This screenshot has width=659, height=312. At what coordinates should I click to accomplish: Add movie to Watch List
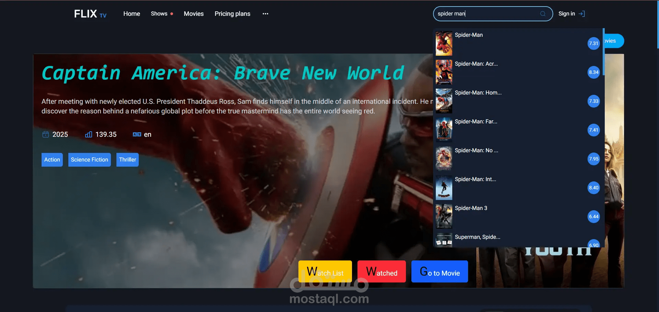(x=325, y=271)
